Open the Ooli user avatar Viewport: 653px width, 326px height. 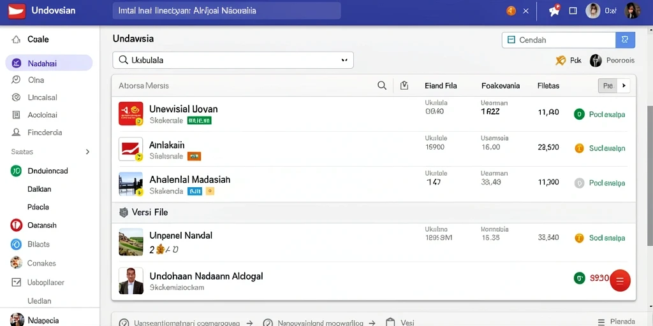[592, 11]
